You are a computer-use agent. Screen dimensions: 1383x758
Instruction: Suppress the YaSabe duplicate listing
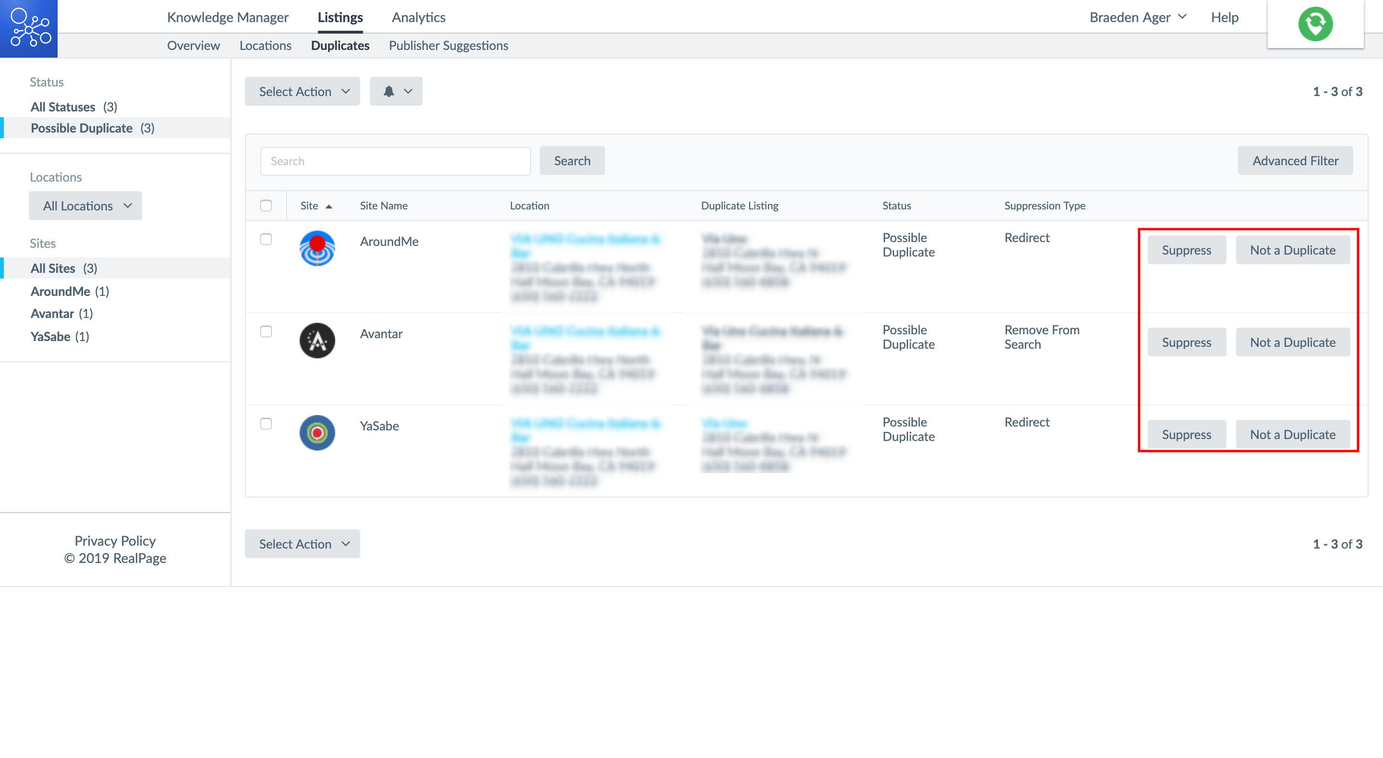1187,434
